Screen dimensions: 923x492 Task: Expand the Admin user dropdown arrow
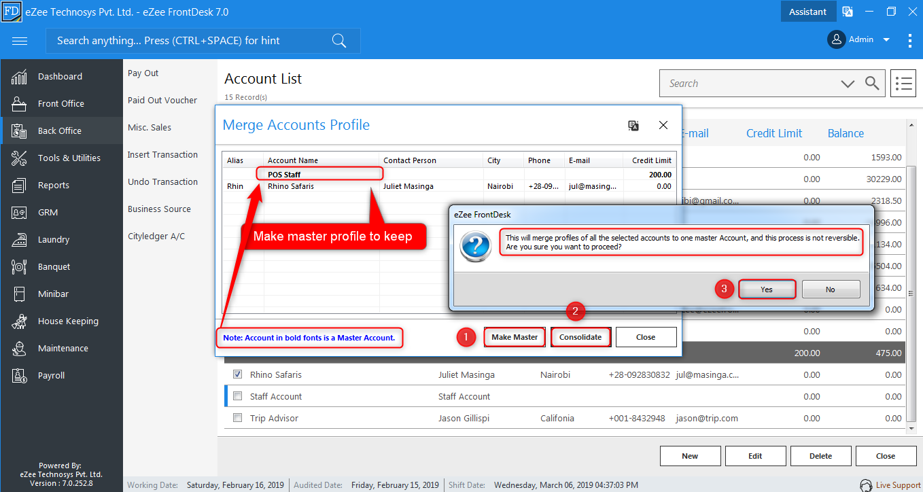[x=886, y=40]
